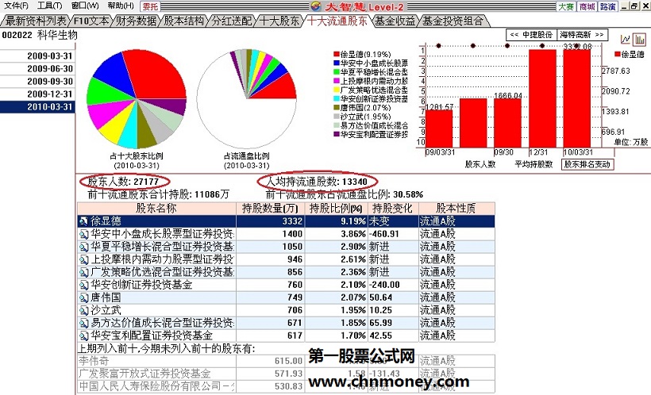The image size is (651, 395).
Task: Click 股本性质 column header
Action: point(456,209)
